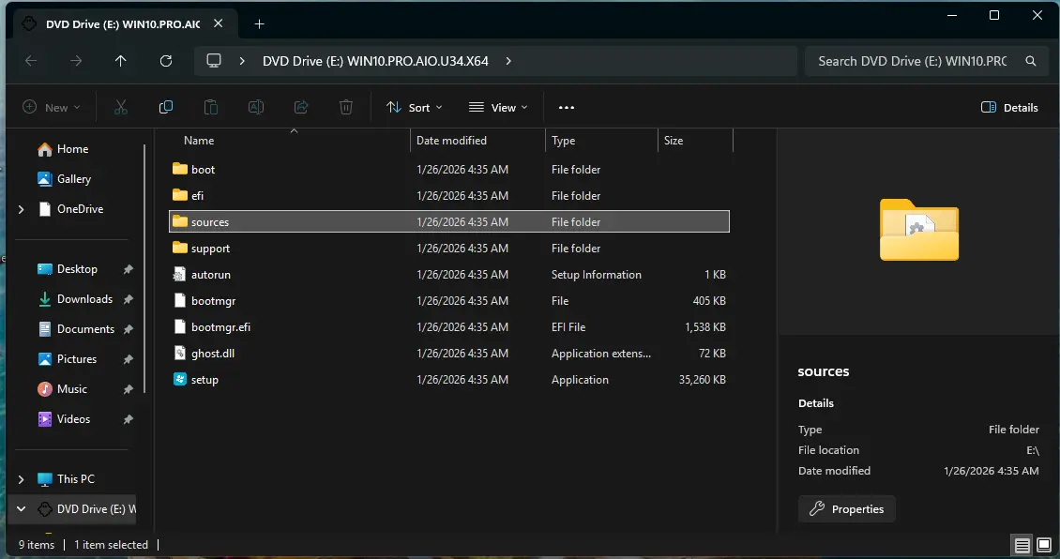
Task: Switch to large thumbnails view icon in status bar
Action: [x=1044, y=545]
